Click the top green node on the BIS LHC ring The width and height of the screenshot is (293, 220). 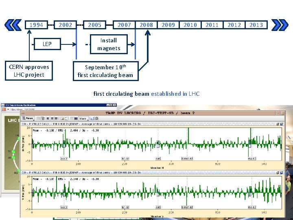coord(19,139)
